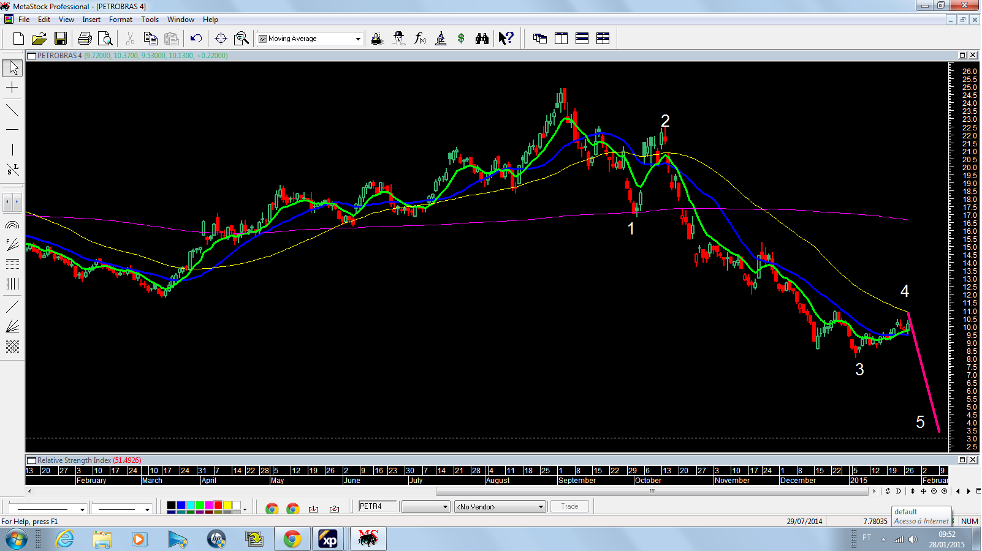Open the empty dropdown beside PETR4 field
The image size is (982, 551).
[x=426, y=506]
